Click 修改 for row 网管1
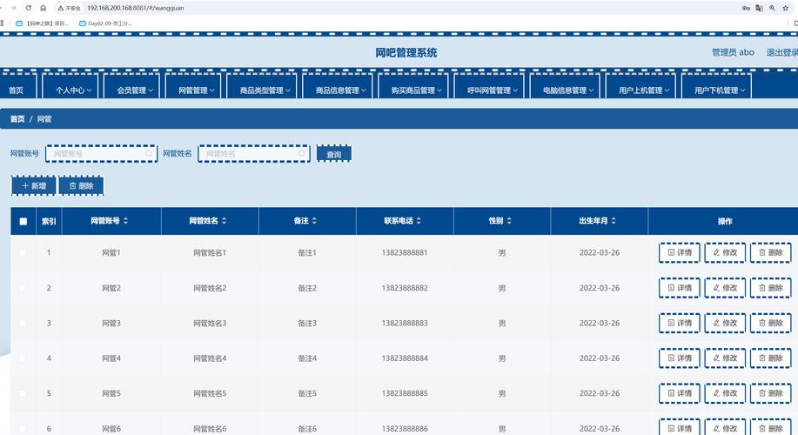798x435 pixels. [725, 252]
